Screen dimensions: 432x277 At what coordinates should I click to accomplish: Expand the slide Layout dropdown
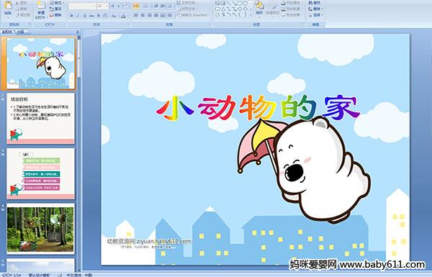[x=56, y=3]
